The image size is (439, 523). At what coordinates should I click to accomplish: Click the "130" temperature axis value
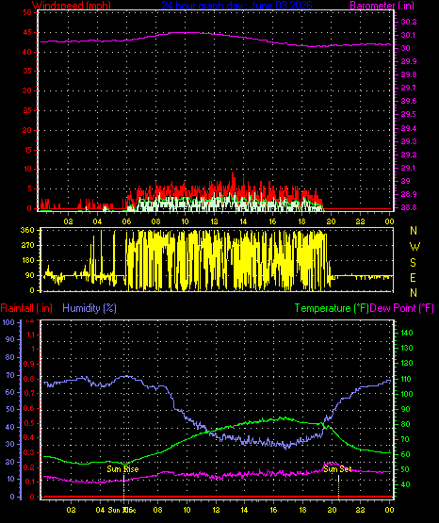pos(406,348)
